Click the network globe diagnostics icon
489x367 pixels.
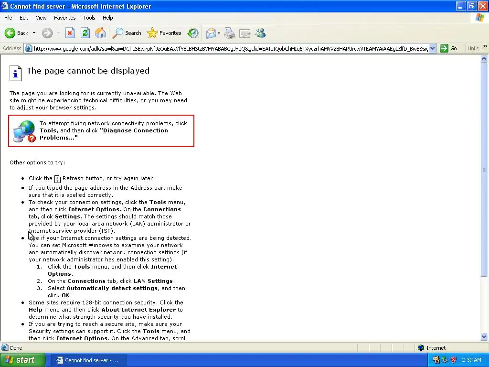(24, 131)
